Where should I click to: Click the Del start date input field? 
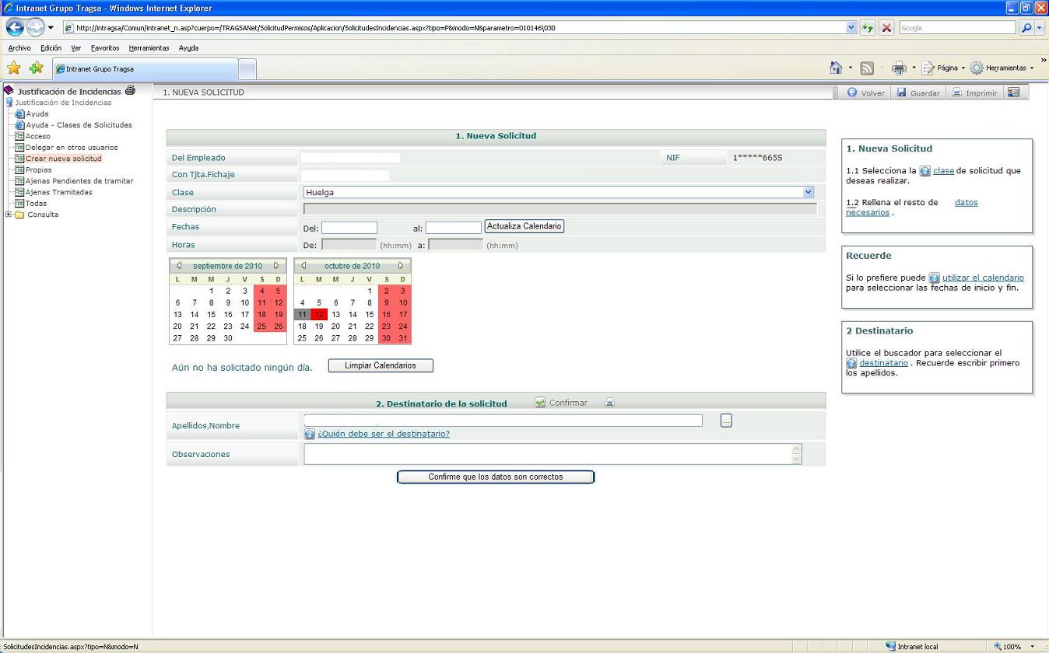click(x=349, y=228)
